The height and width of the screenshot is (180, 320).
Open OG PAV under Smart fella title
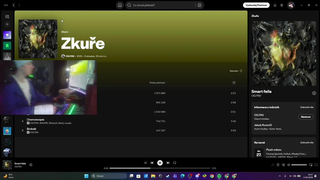256,96
